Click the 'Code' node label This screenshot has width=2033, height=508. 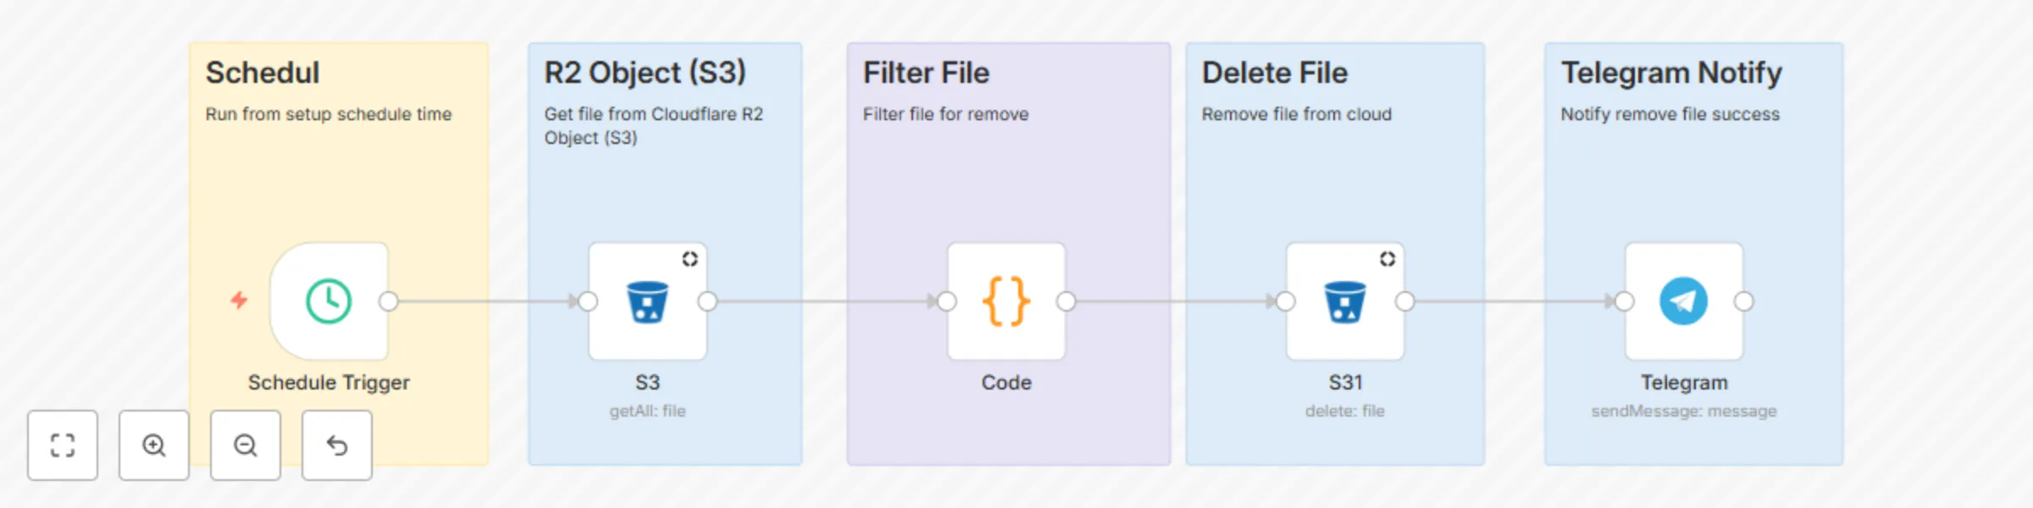click(x=1006, y=383)
